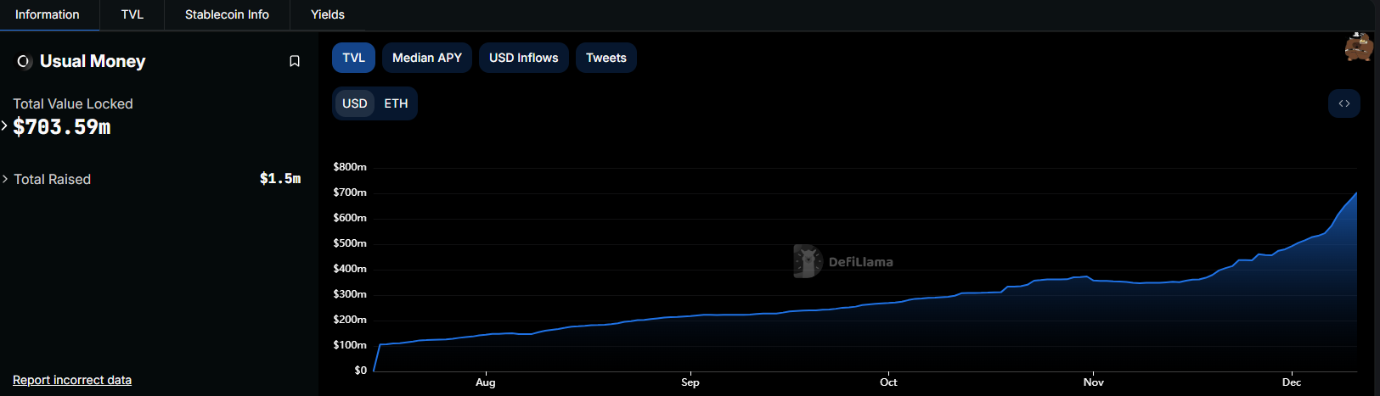The height and width of the screenshot is (396, 1380).
Task: Toggle the Median APY chart metric
Action: coord(427,58)
